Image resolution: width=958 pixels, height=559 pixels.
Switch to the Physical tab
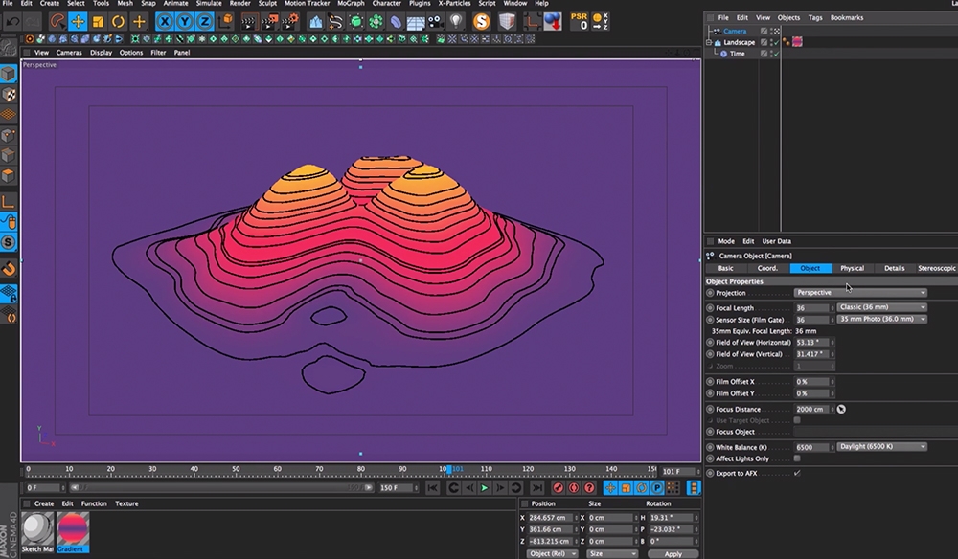(852, 268)
